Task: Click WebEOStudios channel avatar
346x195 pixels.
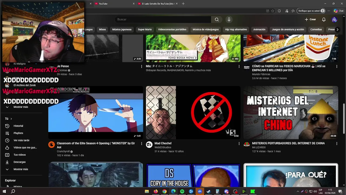Action: pos(149,145)
